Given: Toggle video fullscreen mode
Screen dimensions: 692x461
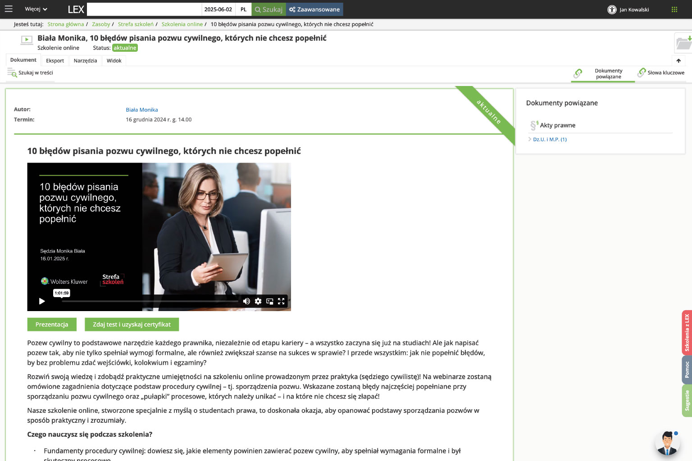Looking at the screenshot, I should tap(281, 301).
